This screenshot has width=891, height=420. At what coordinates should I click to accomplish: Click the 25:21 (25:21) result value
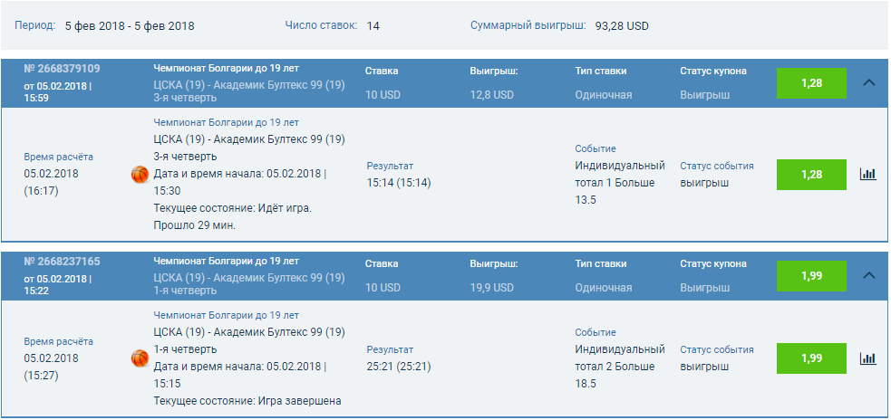pos(398,367)
